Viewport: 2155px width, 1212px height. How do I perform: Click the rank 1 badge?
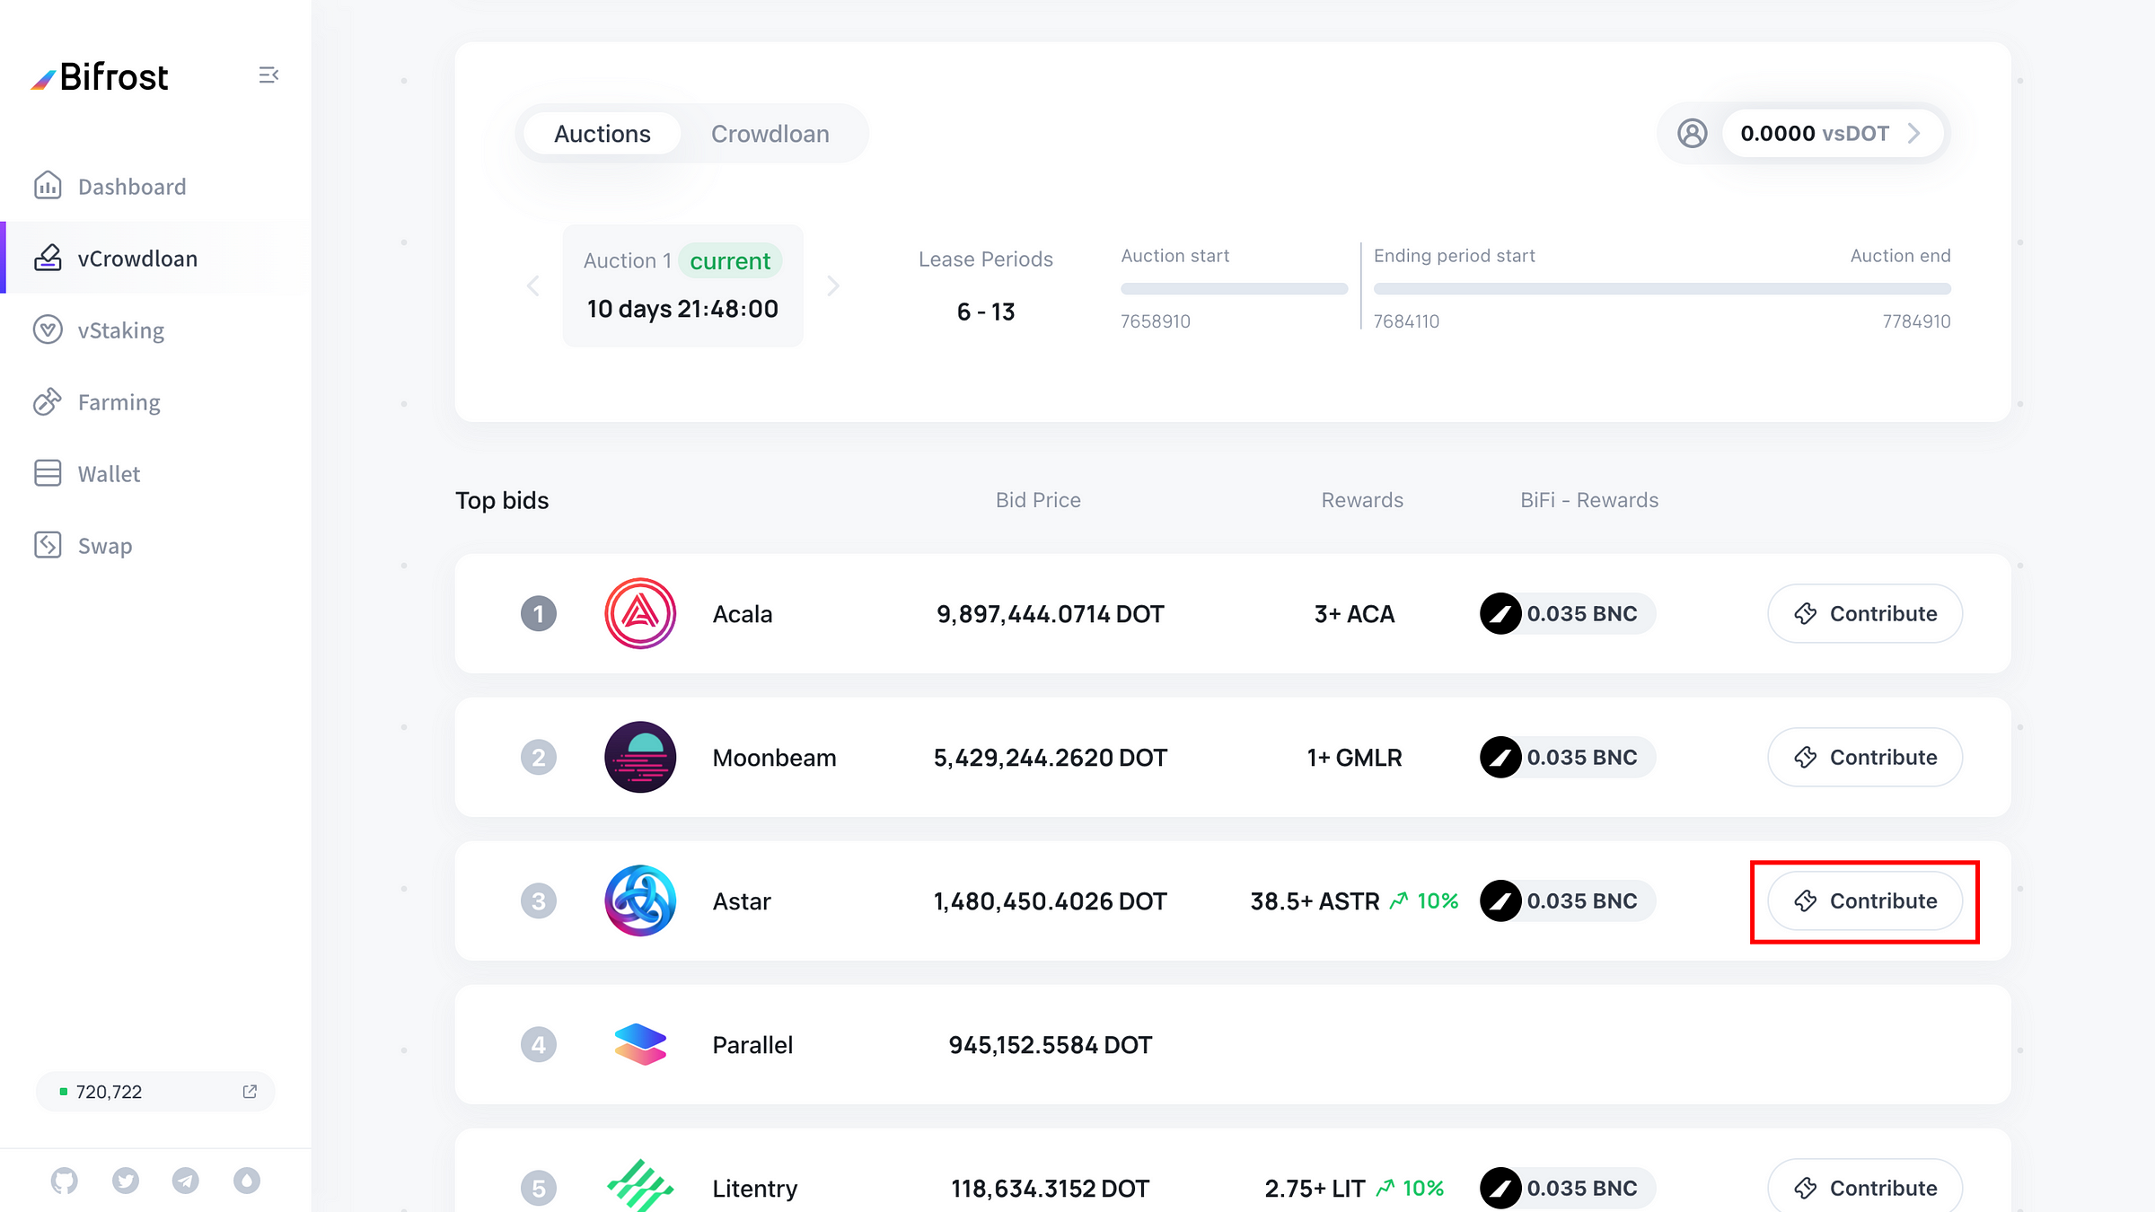point(539,613)
